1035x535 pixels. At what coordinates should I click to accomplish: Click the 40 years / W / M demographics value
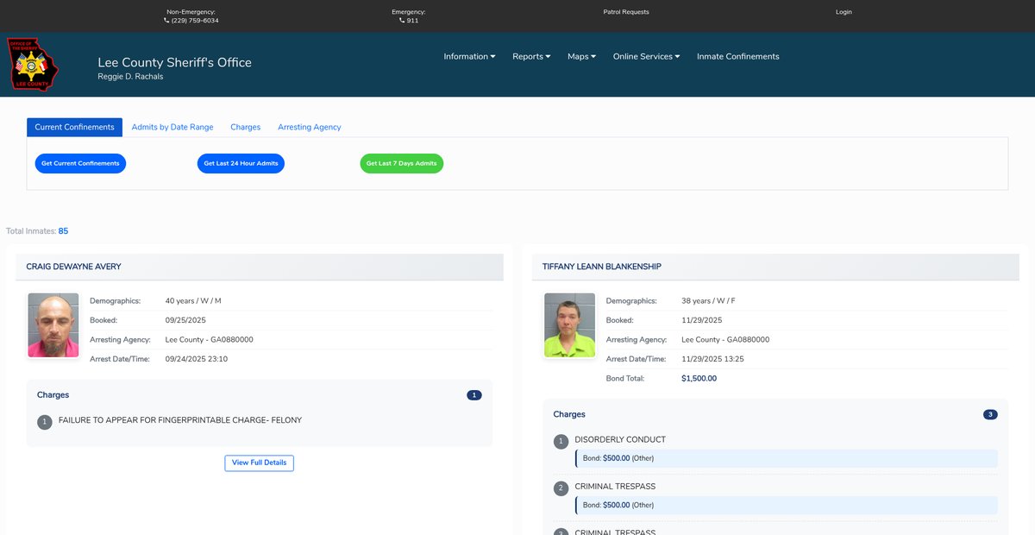(193, 301)
